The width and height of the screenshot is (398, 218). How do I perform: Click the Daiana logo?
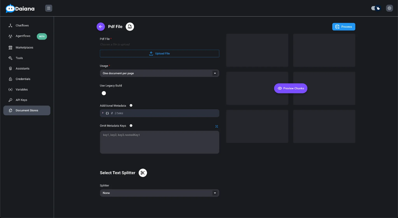(x=20, y=8)
